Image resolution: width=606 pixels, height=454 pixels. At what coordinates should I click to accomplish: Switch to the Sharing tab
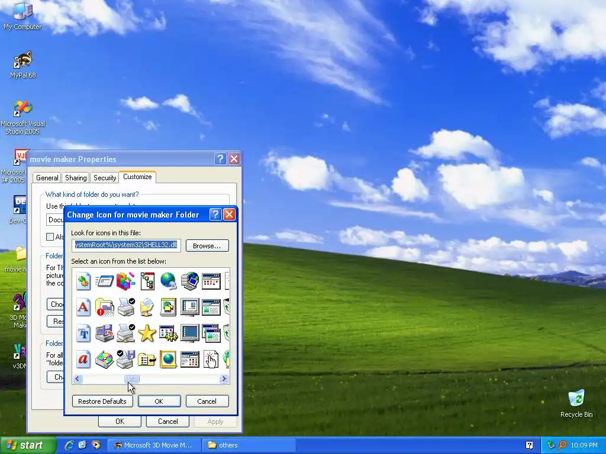pos(76,177)
